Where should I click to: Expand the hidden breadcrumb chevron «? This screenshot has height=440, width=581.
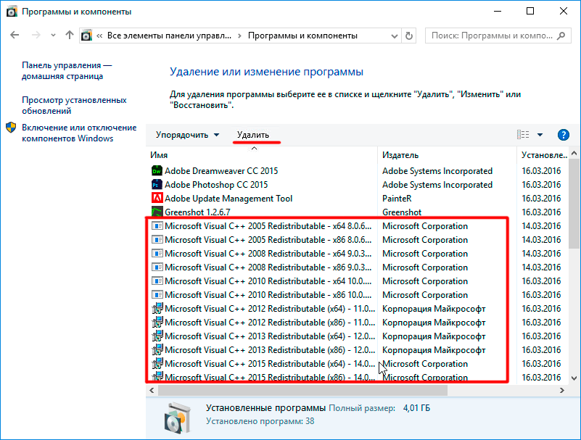click(x=99, y=36)
